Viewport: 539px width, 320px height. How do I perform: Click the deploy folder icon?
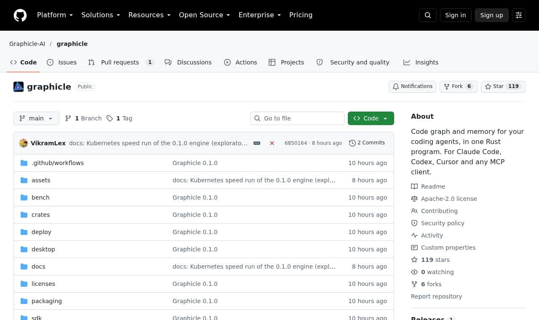[x=24, y=232]
